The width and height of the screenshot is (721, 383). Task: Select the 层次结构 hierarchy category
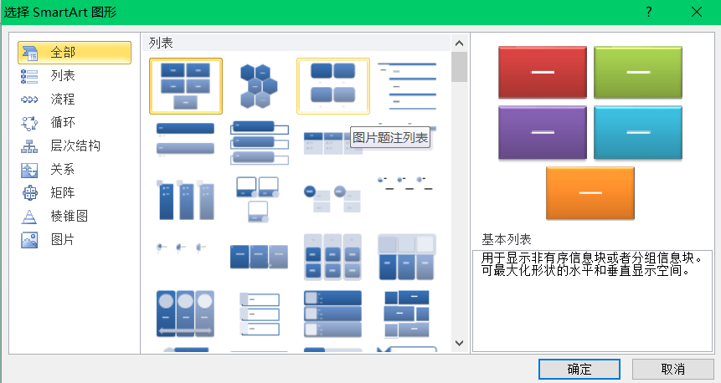click(x=75, y=146)
